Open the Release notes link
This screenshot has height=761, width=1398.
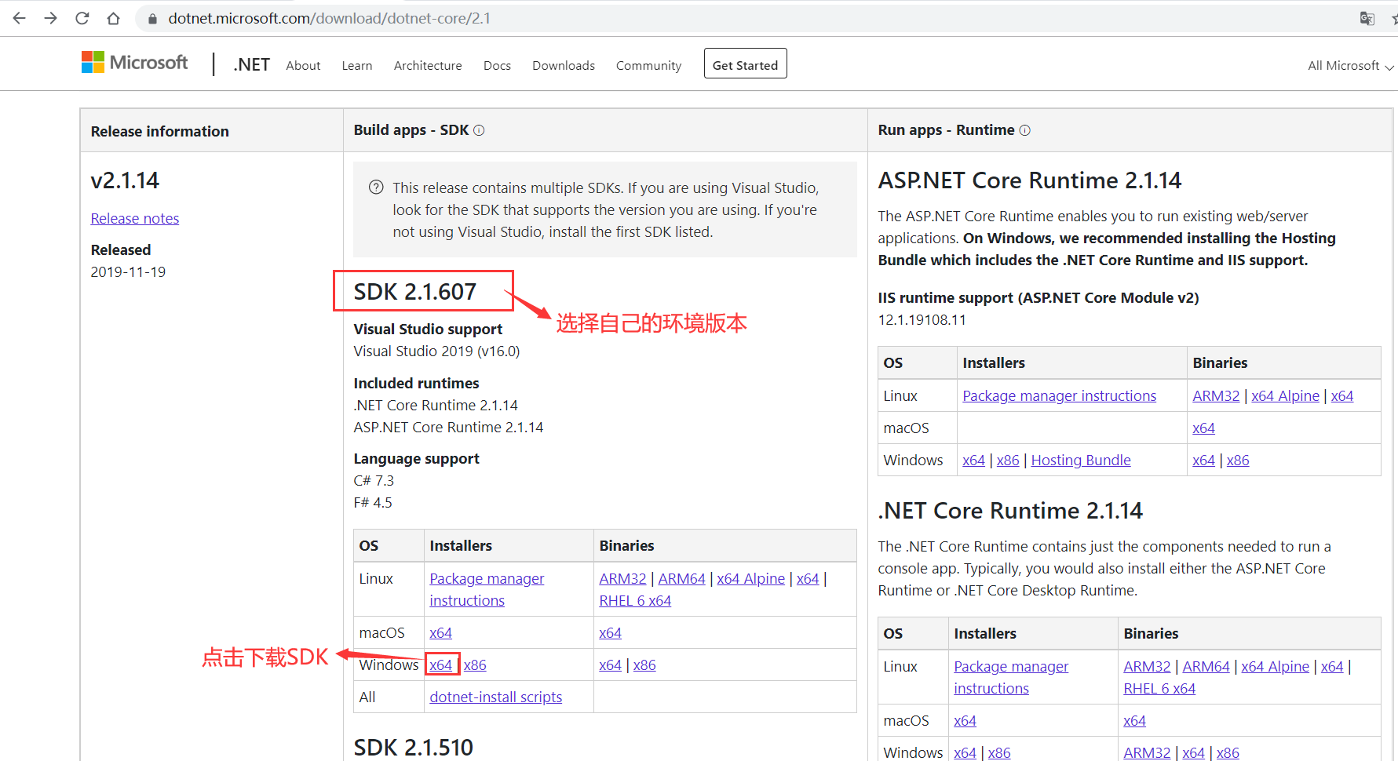point(135,219)
